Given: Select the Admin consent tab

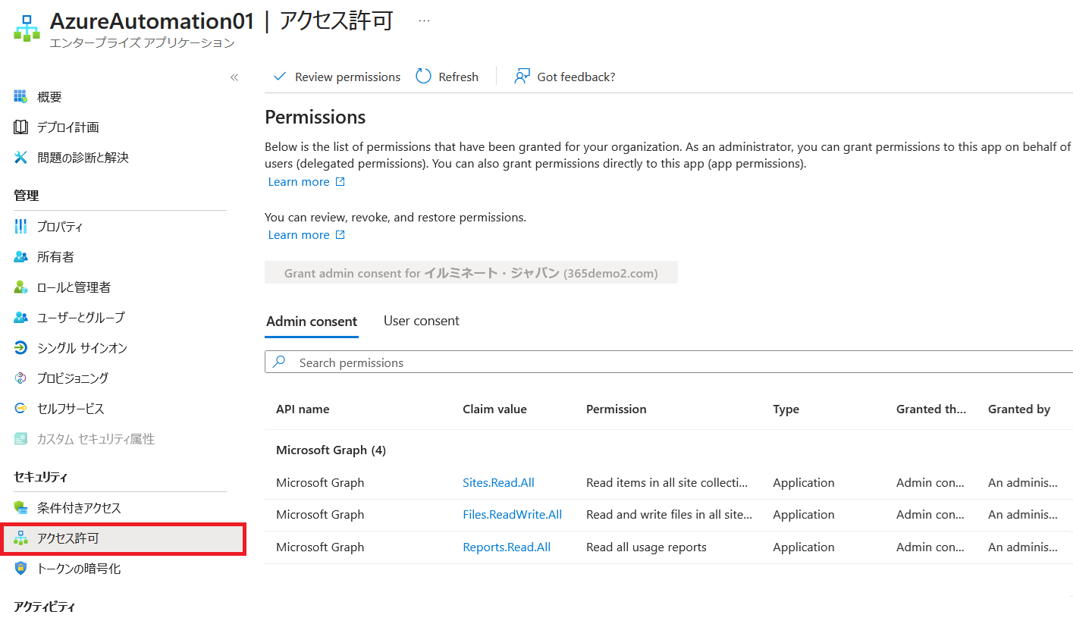Looking at the screenshot, I should [312, 321].
